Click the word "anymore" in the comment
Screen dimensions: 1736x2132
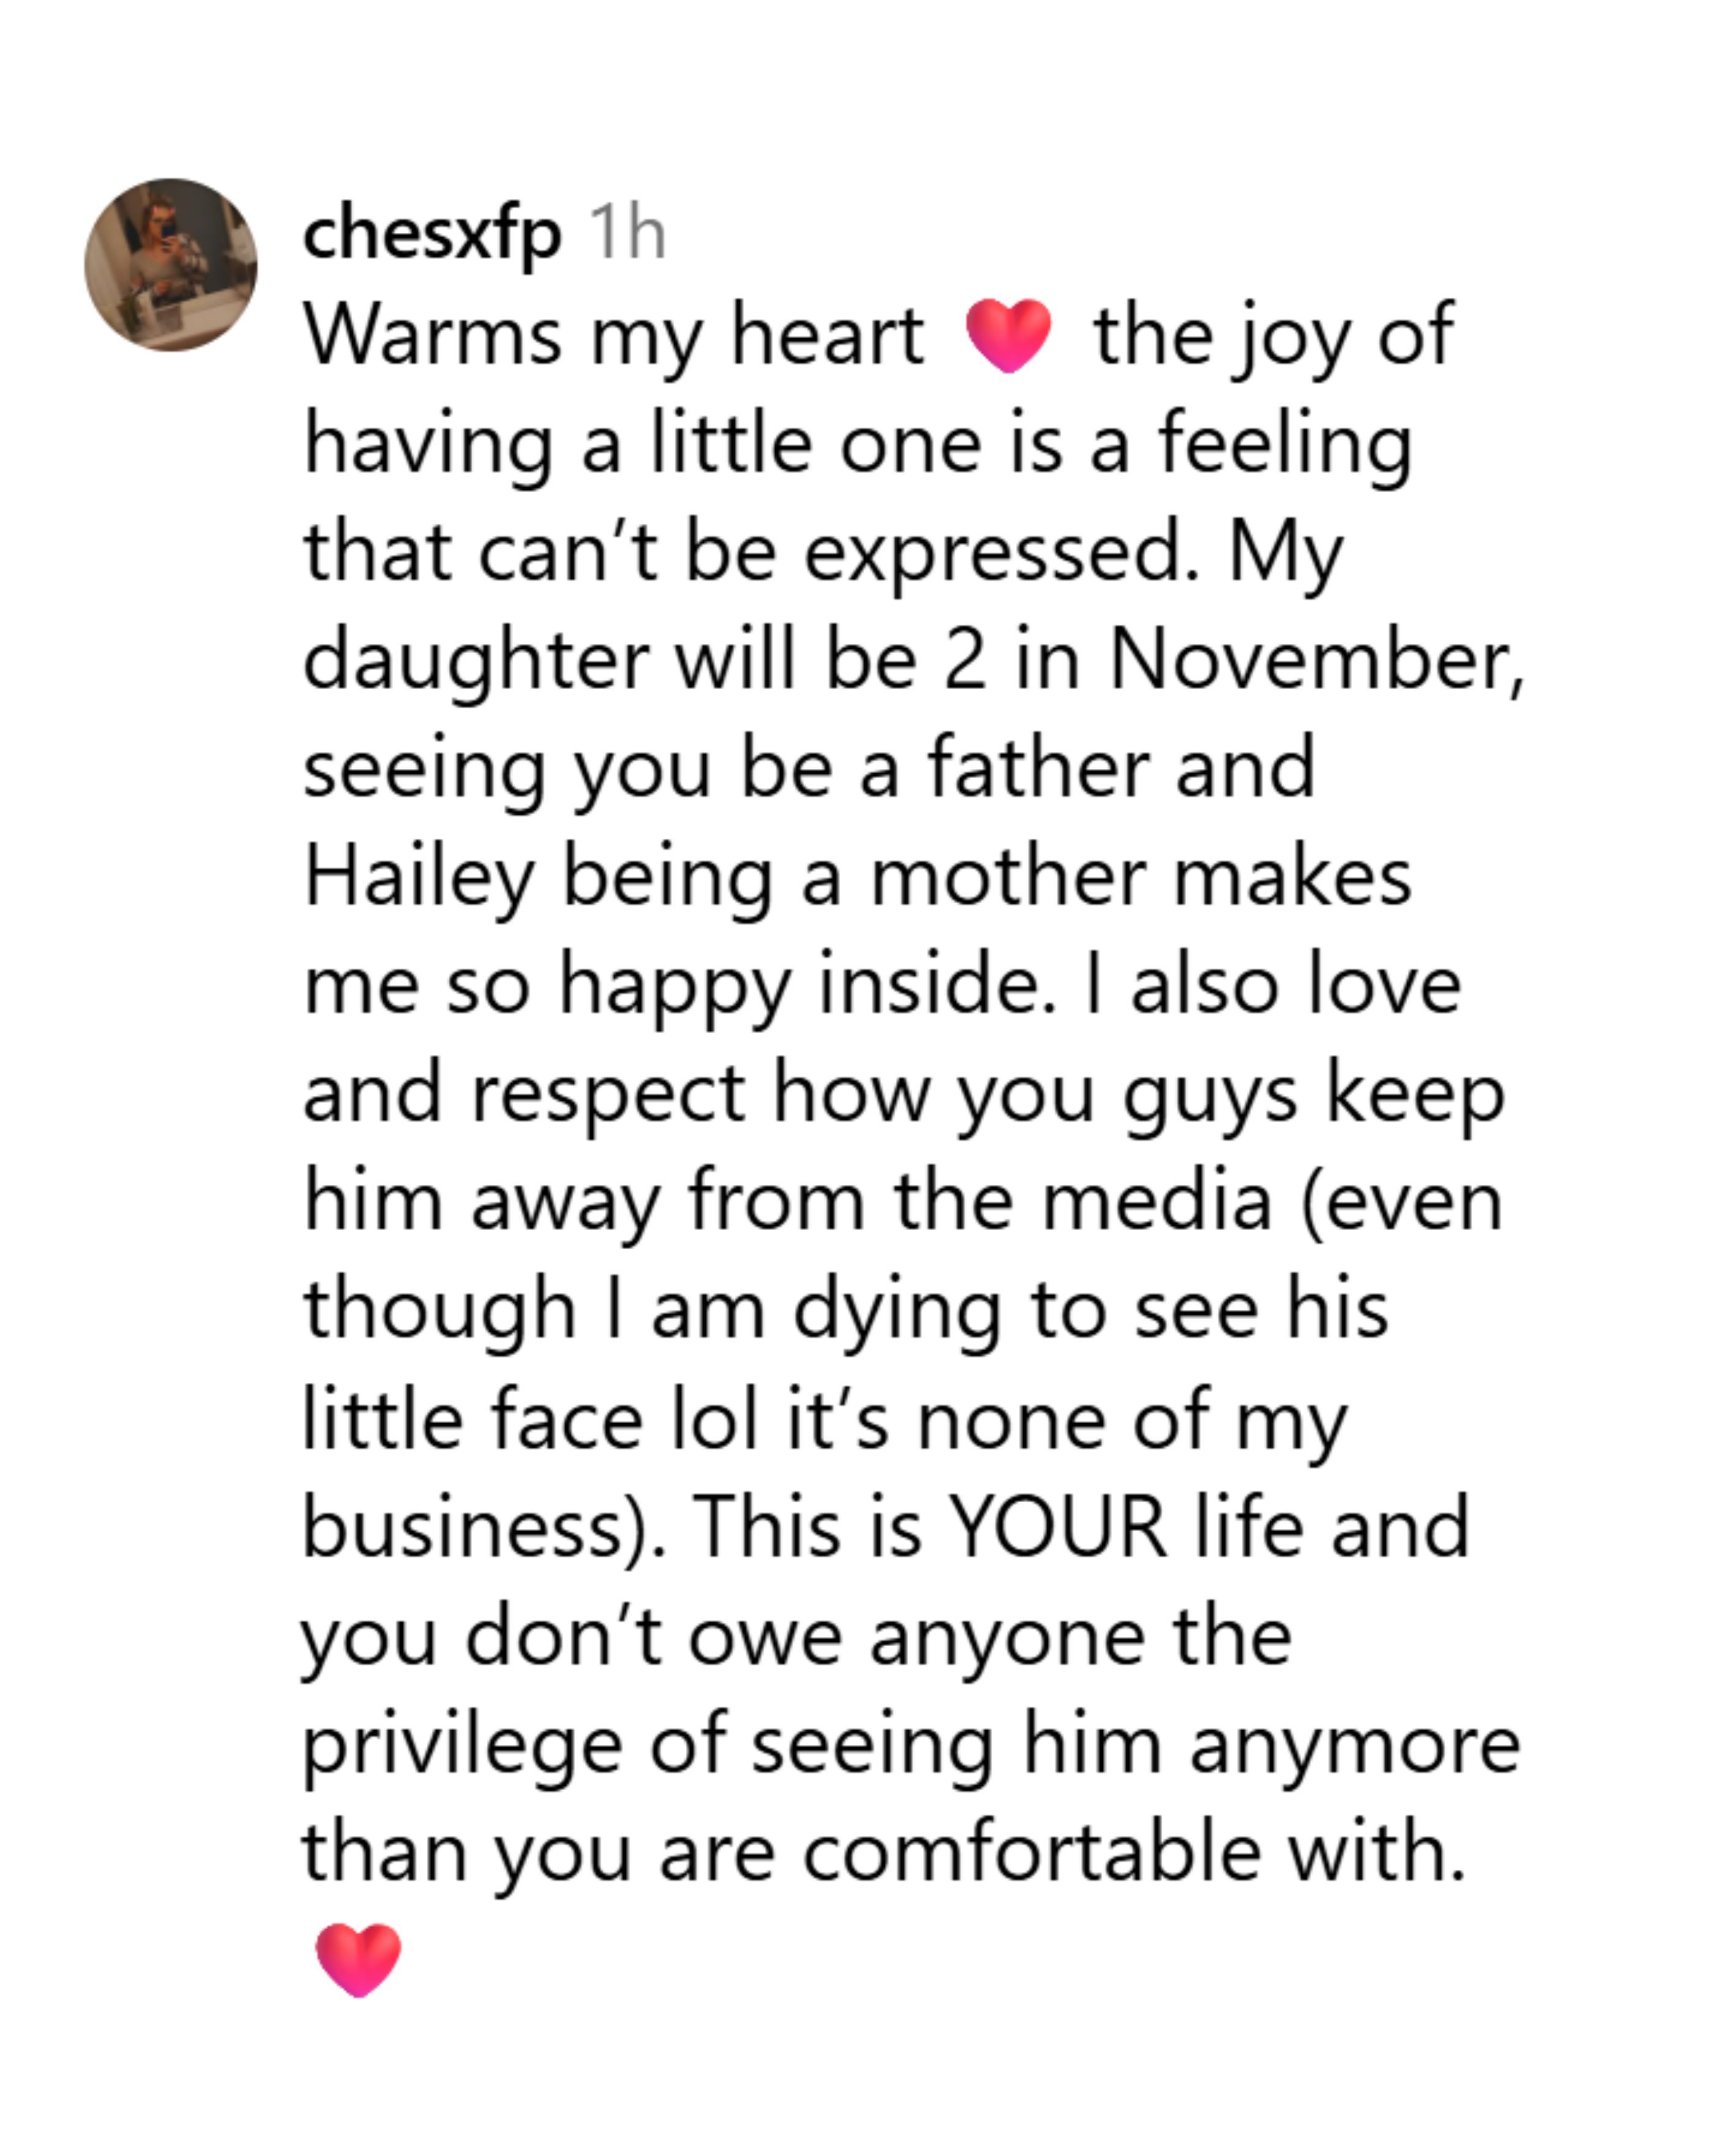click(x=1354, y=1746)
